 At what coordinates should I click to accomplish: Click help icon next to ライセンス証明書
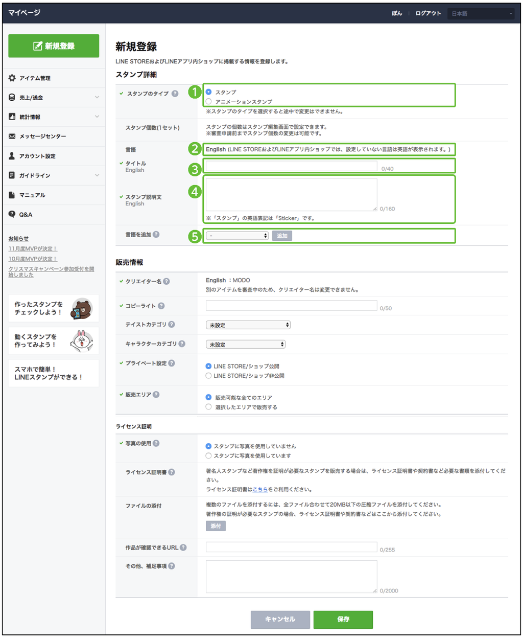[172, 472]
